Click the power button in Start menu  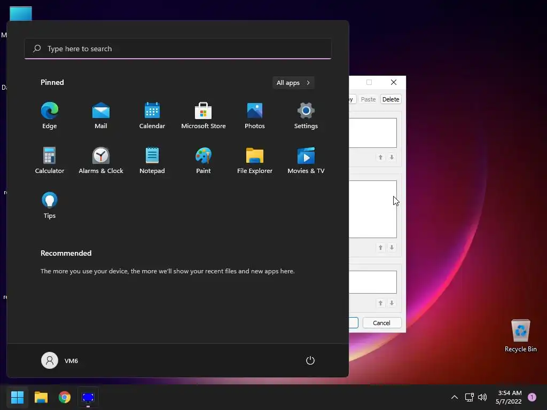310,360
